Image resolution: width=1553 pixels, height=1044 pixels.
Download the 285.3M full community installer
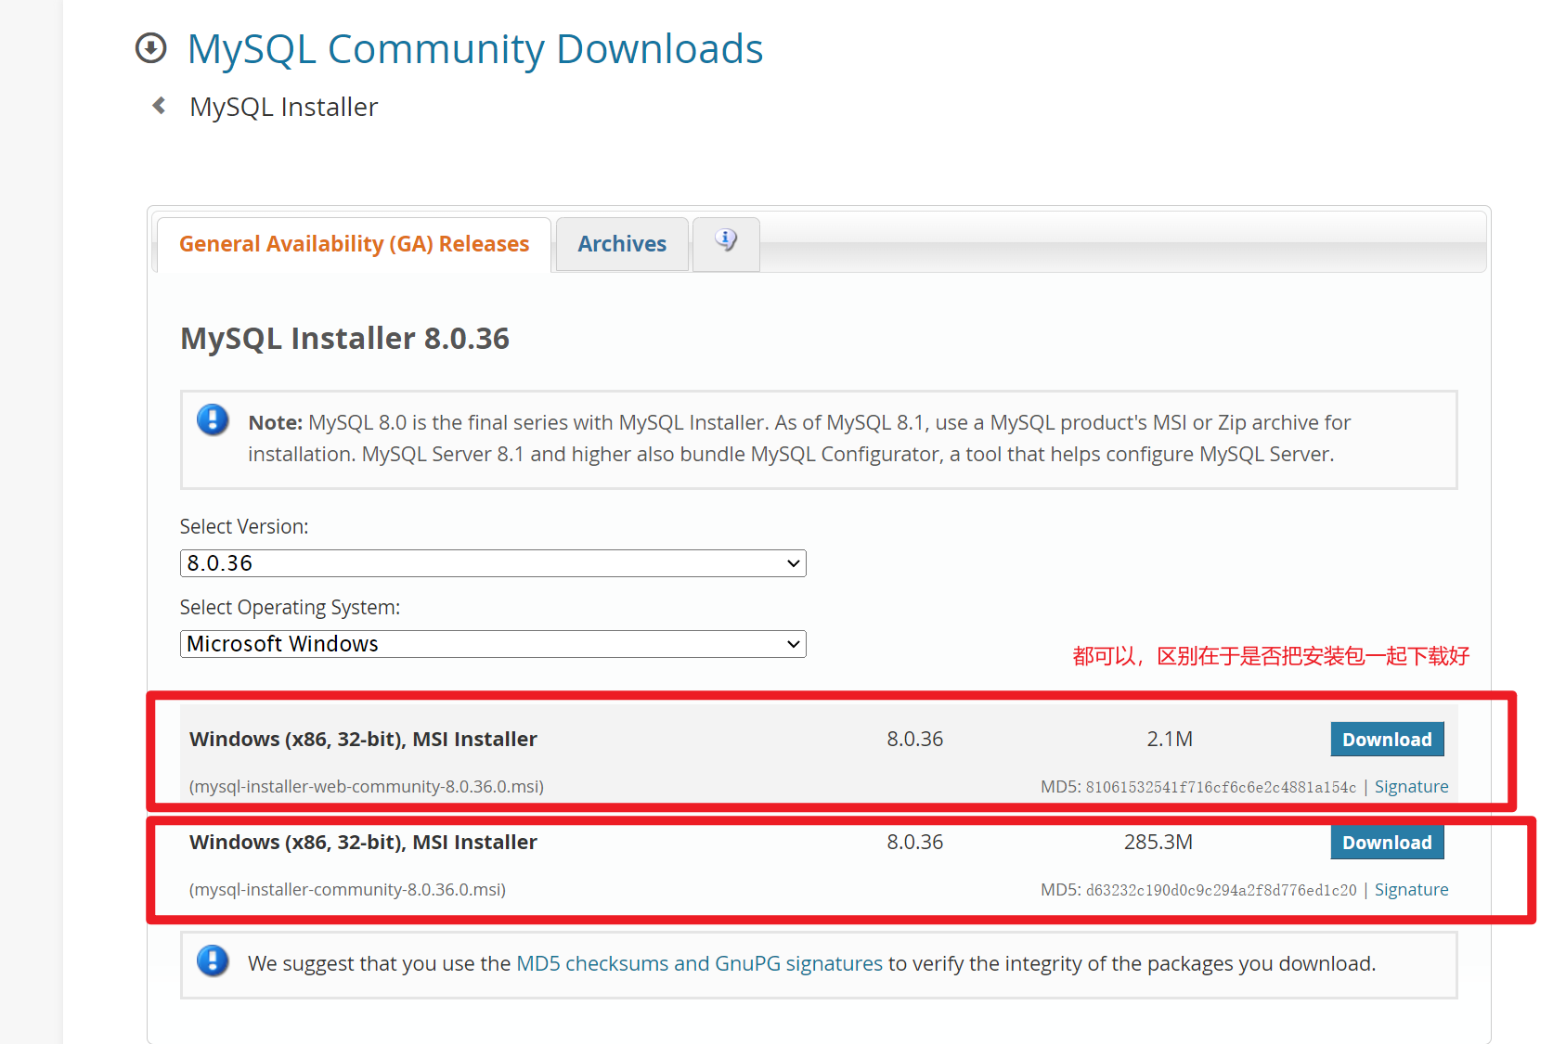click(x=1387, y=843)
